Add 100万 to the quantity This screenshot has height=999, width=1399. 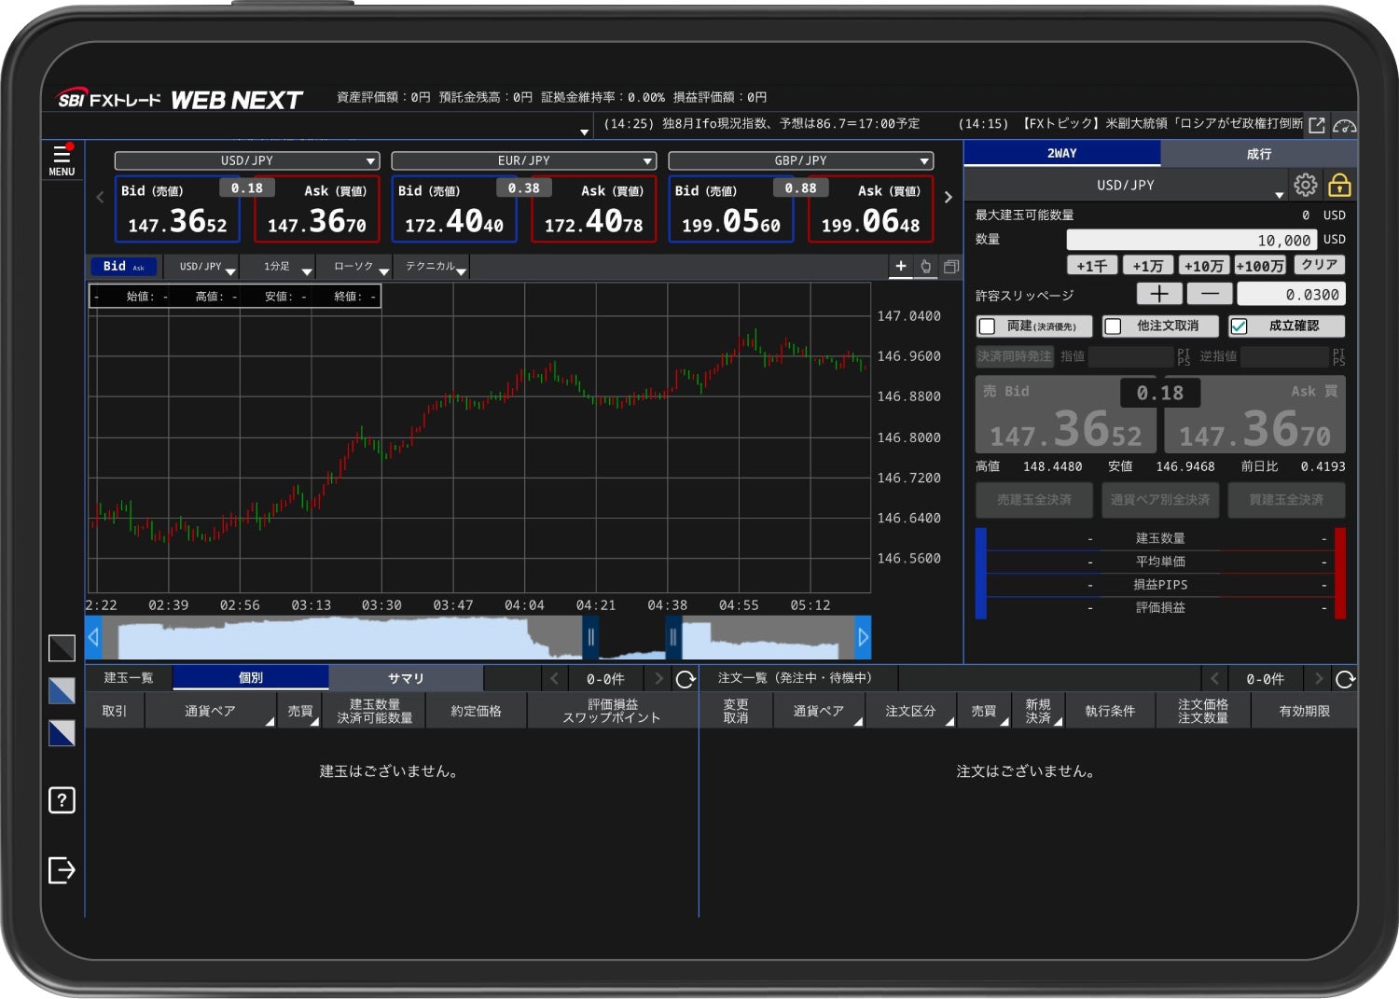1260,266
